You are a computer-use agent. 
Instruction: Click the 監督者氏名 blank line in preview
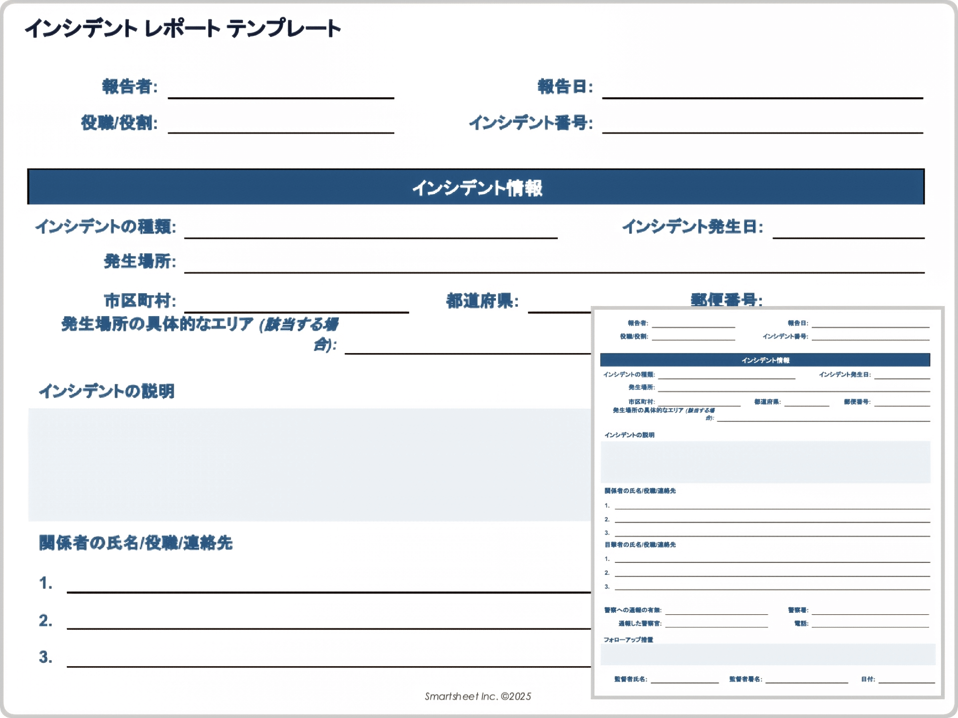(685, 682)
